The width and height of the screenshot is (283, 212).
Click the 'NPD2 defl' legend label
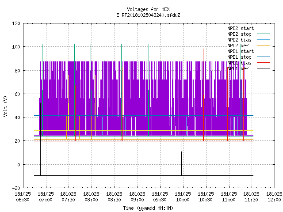[239, 45]
